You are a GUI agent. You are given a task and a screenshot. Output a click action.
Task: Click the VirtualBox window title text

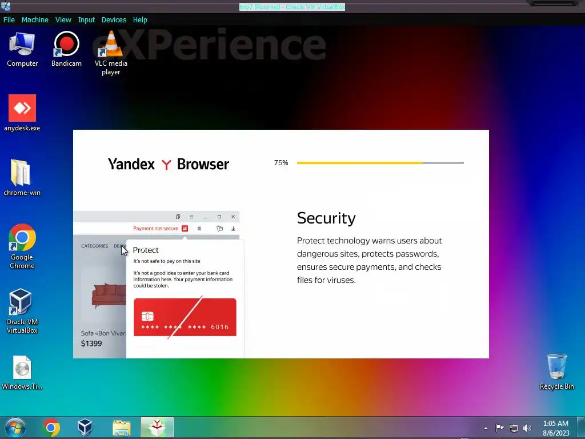point(292,7)
